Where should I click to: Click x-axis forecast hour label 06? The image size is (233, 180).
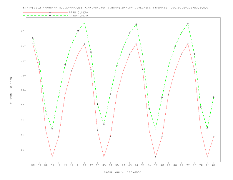click(x=46, y=165)
